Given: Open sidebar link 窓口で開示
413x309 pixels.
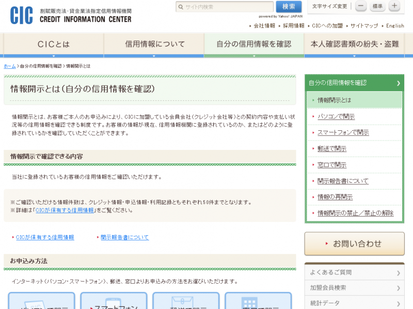Looking at the screenshot, I should (x=332, y=165).
